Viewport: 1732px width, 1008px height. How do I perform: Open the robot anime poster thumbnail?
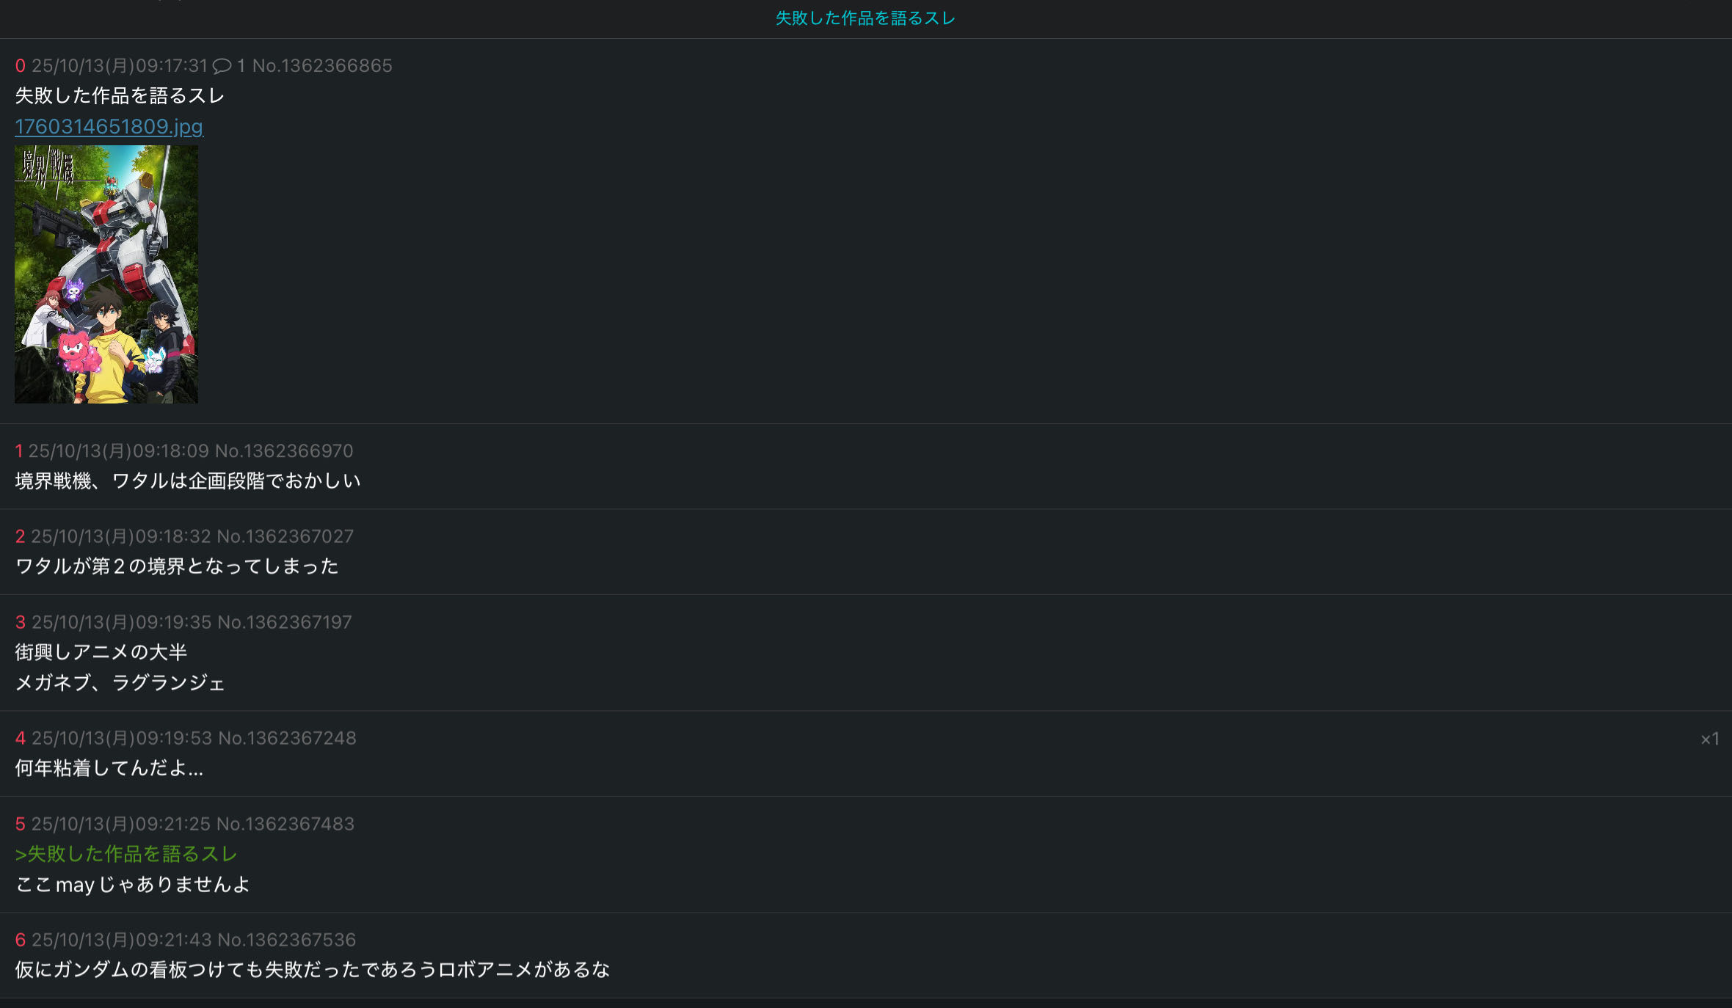[x=106, y=274]
